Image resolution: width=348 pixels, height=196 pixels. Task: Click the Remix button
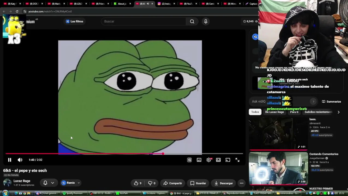point(68,183)
